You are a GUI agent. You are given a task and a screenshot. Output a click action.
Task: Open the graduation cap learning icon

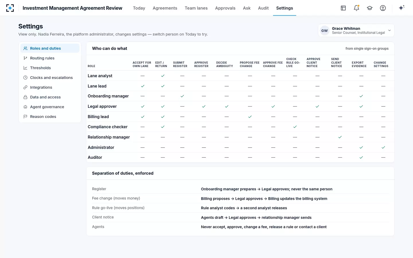pyautogui.click(x=370, y=8)
